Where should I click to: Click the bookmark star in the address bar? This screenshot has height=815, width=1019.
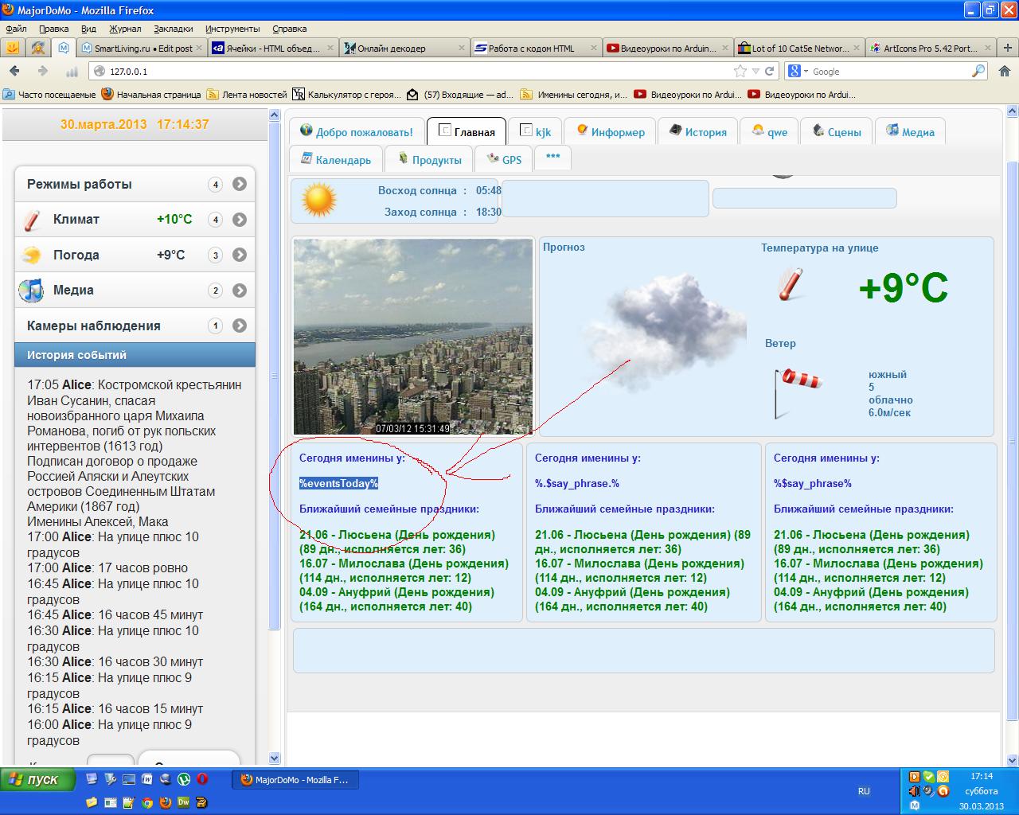740,72
